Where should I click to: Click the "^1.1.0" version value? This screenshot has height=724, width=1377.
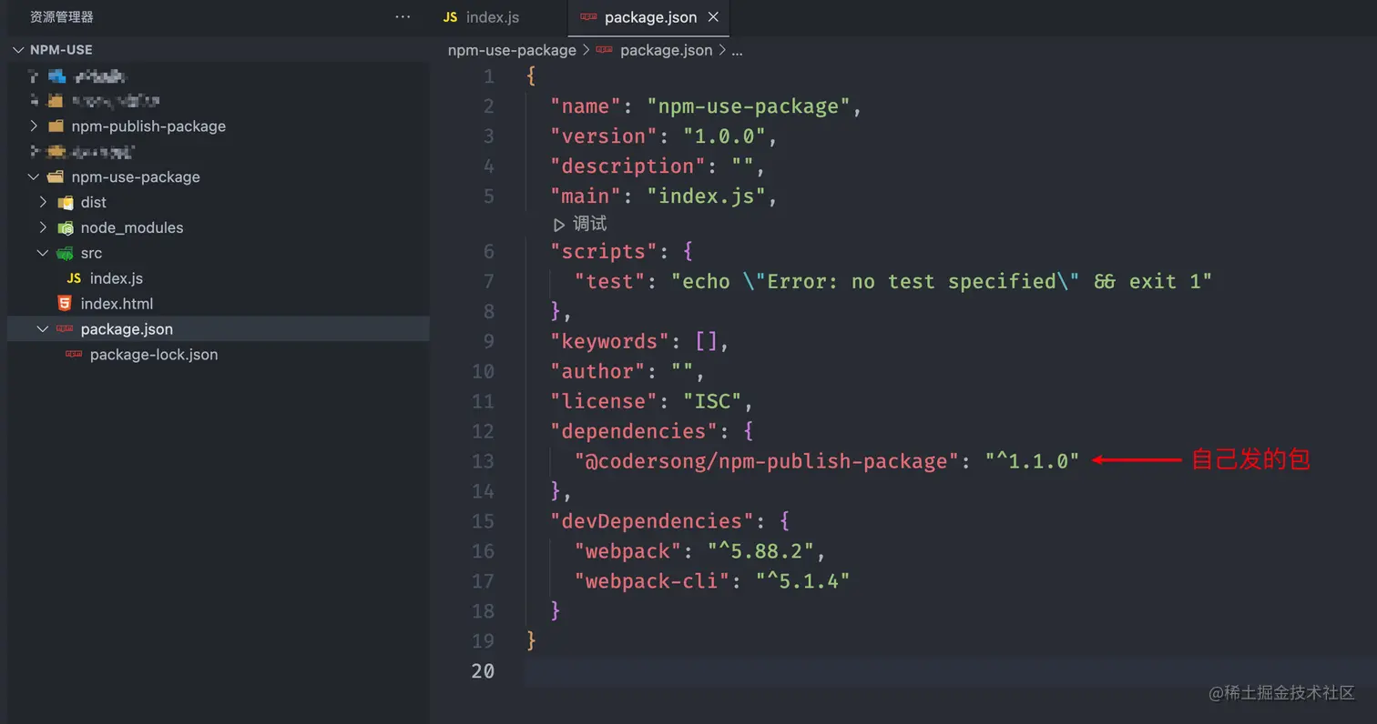[x=1032, y=461]
